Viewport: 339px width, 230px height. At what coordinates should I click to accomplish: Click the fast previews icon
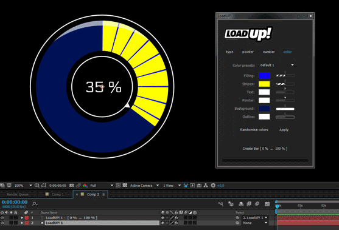192,185
